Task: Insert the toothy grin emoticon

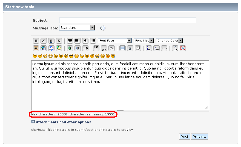Action: click(x=51, y=56)
